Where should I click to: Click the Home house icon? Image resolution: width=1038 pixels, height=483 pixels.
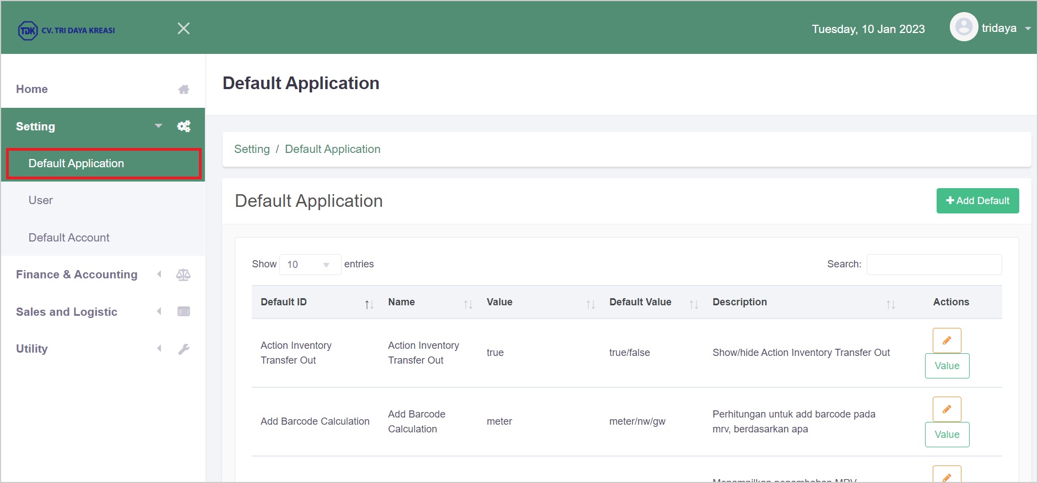pyautogui.click(x=183, y=90)
